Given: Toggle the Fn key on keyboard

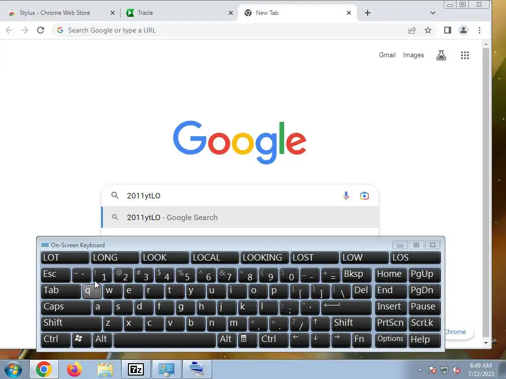Looking at the screenshot, I should 361,340.
